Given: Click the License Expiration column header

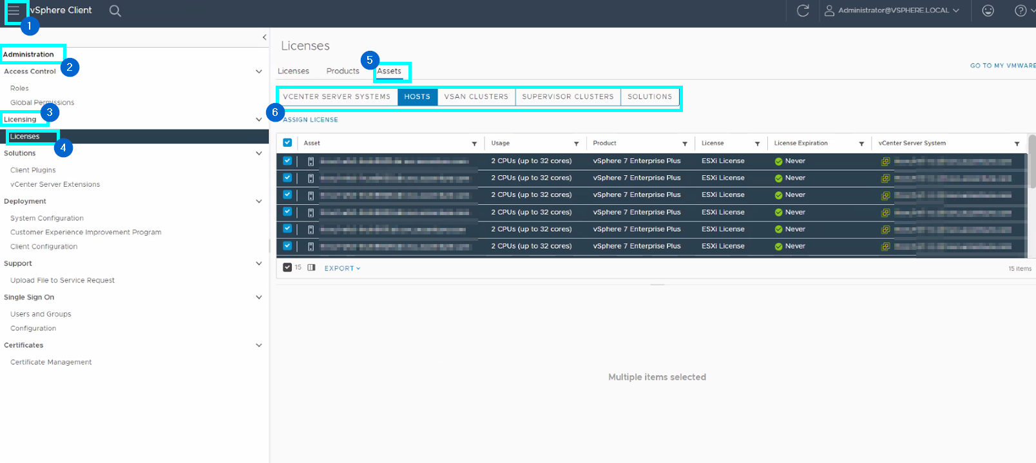Looking at the screenshot, I should [x=801, y=143].
